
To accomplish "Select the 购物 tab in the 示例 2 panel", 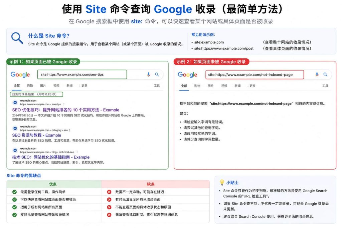I will pyautogui.click(x=197, y=86).
